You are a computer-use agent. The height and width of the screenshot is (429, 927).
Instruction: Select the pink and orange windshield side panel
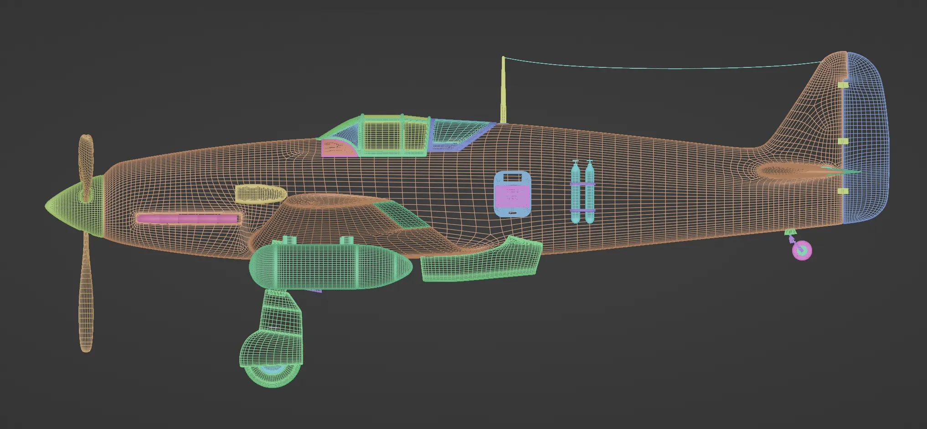click(340, 149)
